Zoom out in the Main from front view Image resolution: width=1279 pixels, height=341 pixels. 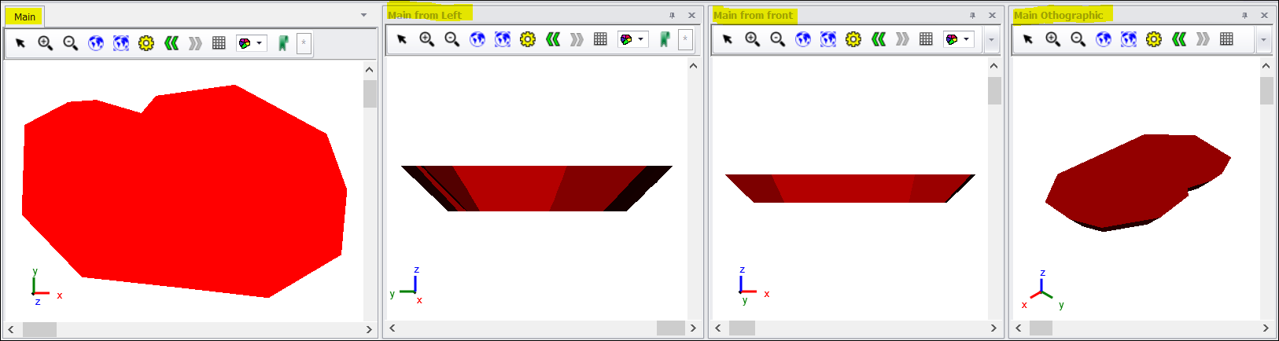tap(777, 39)
